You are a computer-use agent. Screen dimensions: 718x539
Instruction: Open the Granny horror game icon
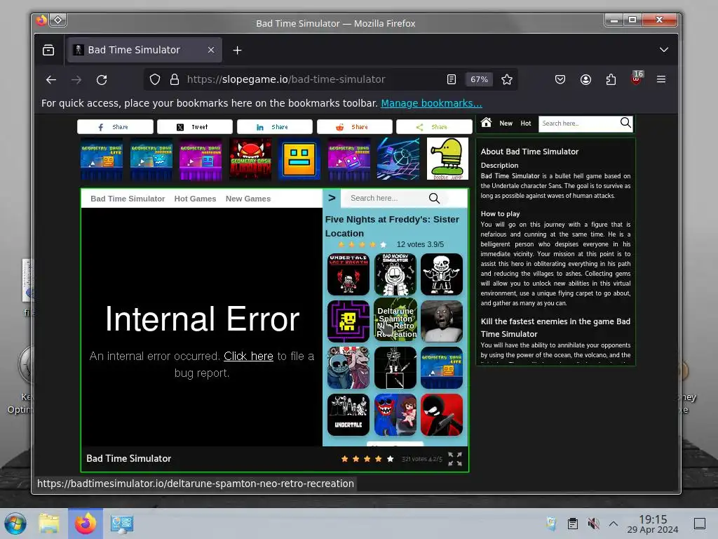[442, 321]
